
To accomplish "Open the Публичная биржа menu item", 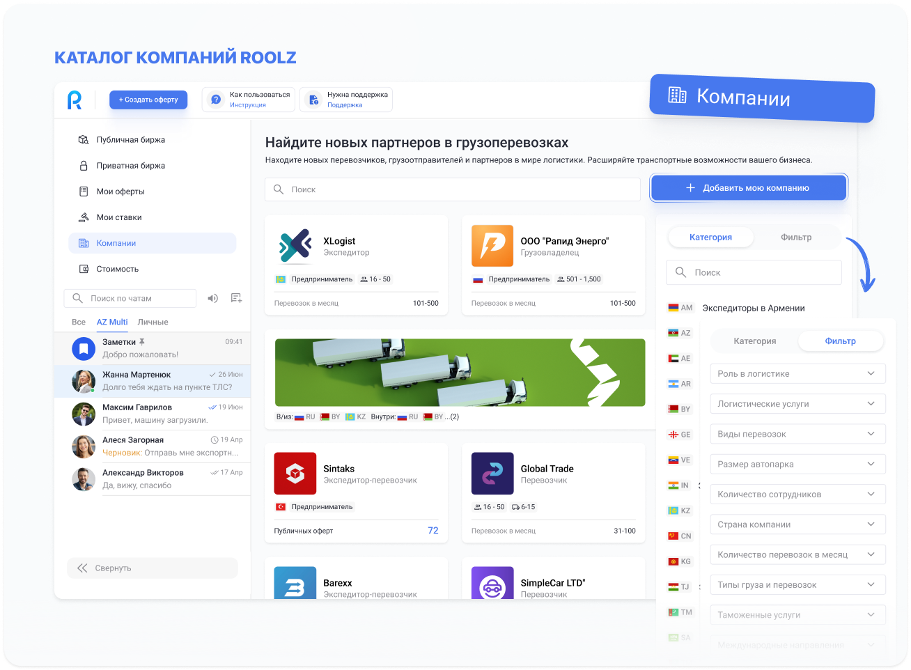I will click(130, 140).
